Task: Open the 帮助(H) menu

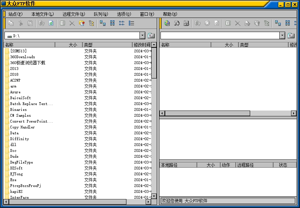Action: [170, 14]
